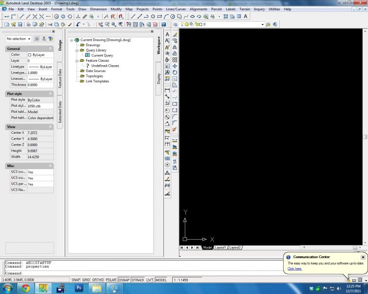Toggle SNAP mode in the status bar
This screenshot has width=368, height=294.
(x=76, y=280)
